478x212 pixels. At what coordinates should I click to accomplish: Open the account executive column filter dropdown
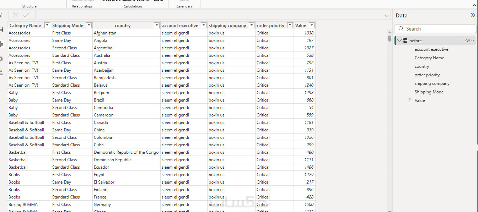coord(204,25)
